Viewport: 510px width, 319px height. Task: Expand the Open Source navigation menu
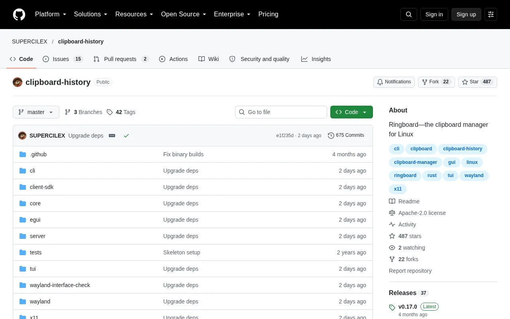pos(184,14)
